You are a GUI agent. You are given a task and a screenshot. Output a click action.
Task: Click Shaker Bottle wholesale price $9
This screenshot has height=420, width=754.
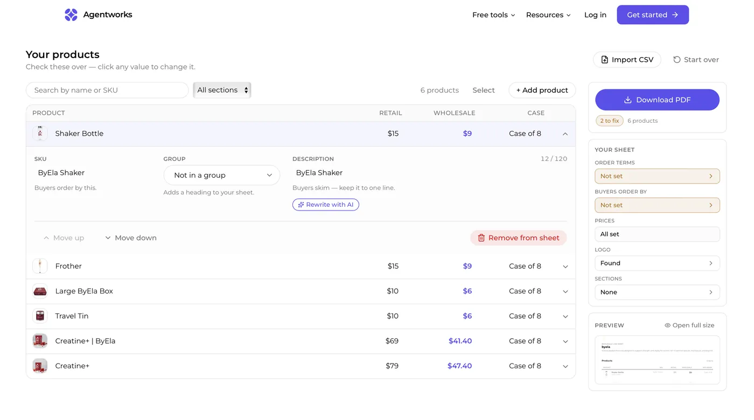point(467,134)
